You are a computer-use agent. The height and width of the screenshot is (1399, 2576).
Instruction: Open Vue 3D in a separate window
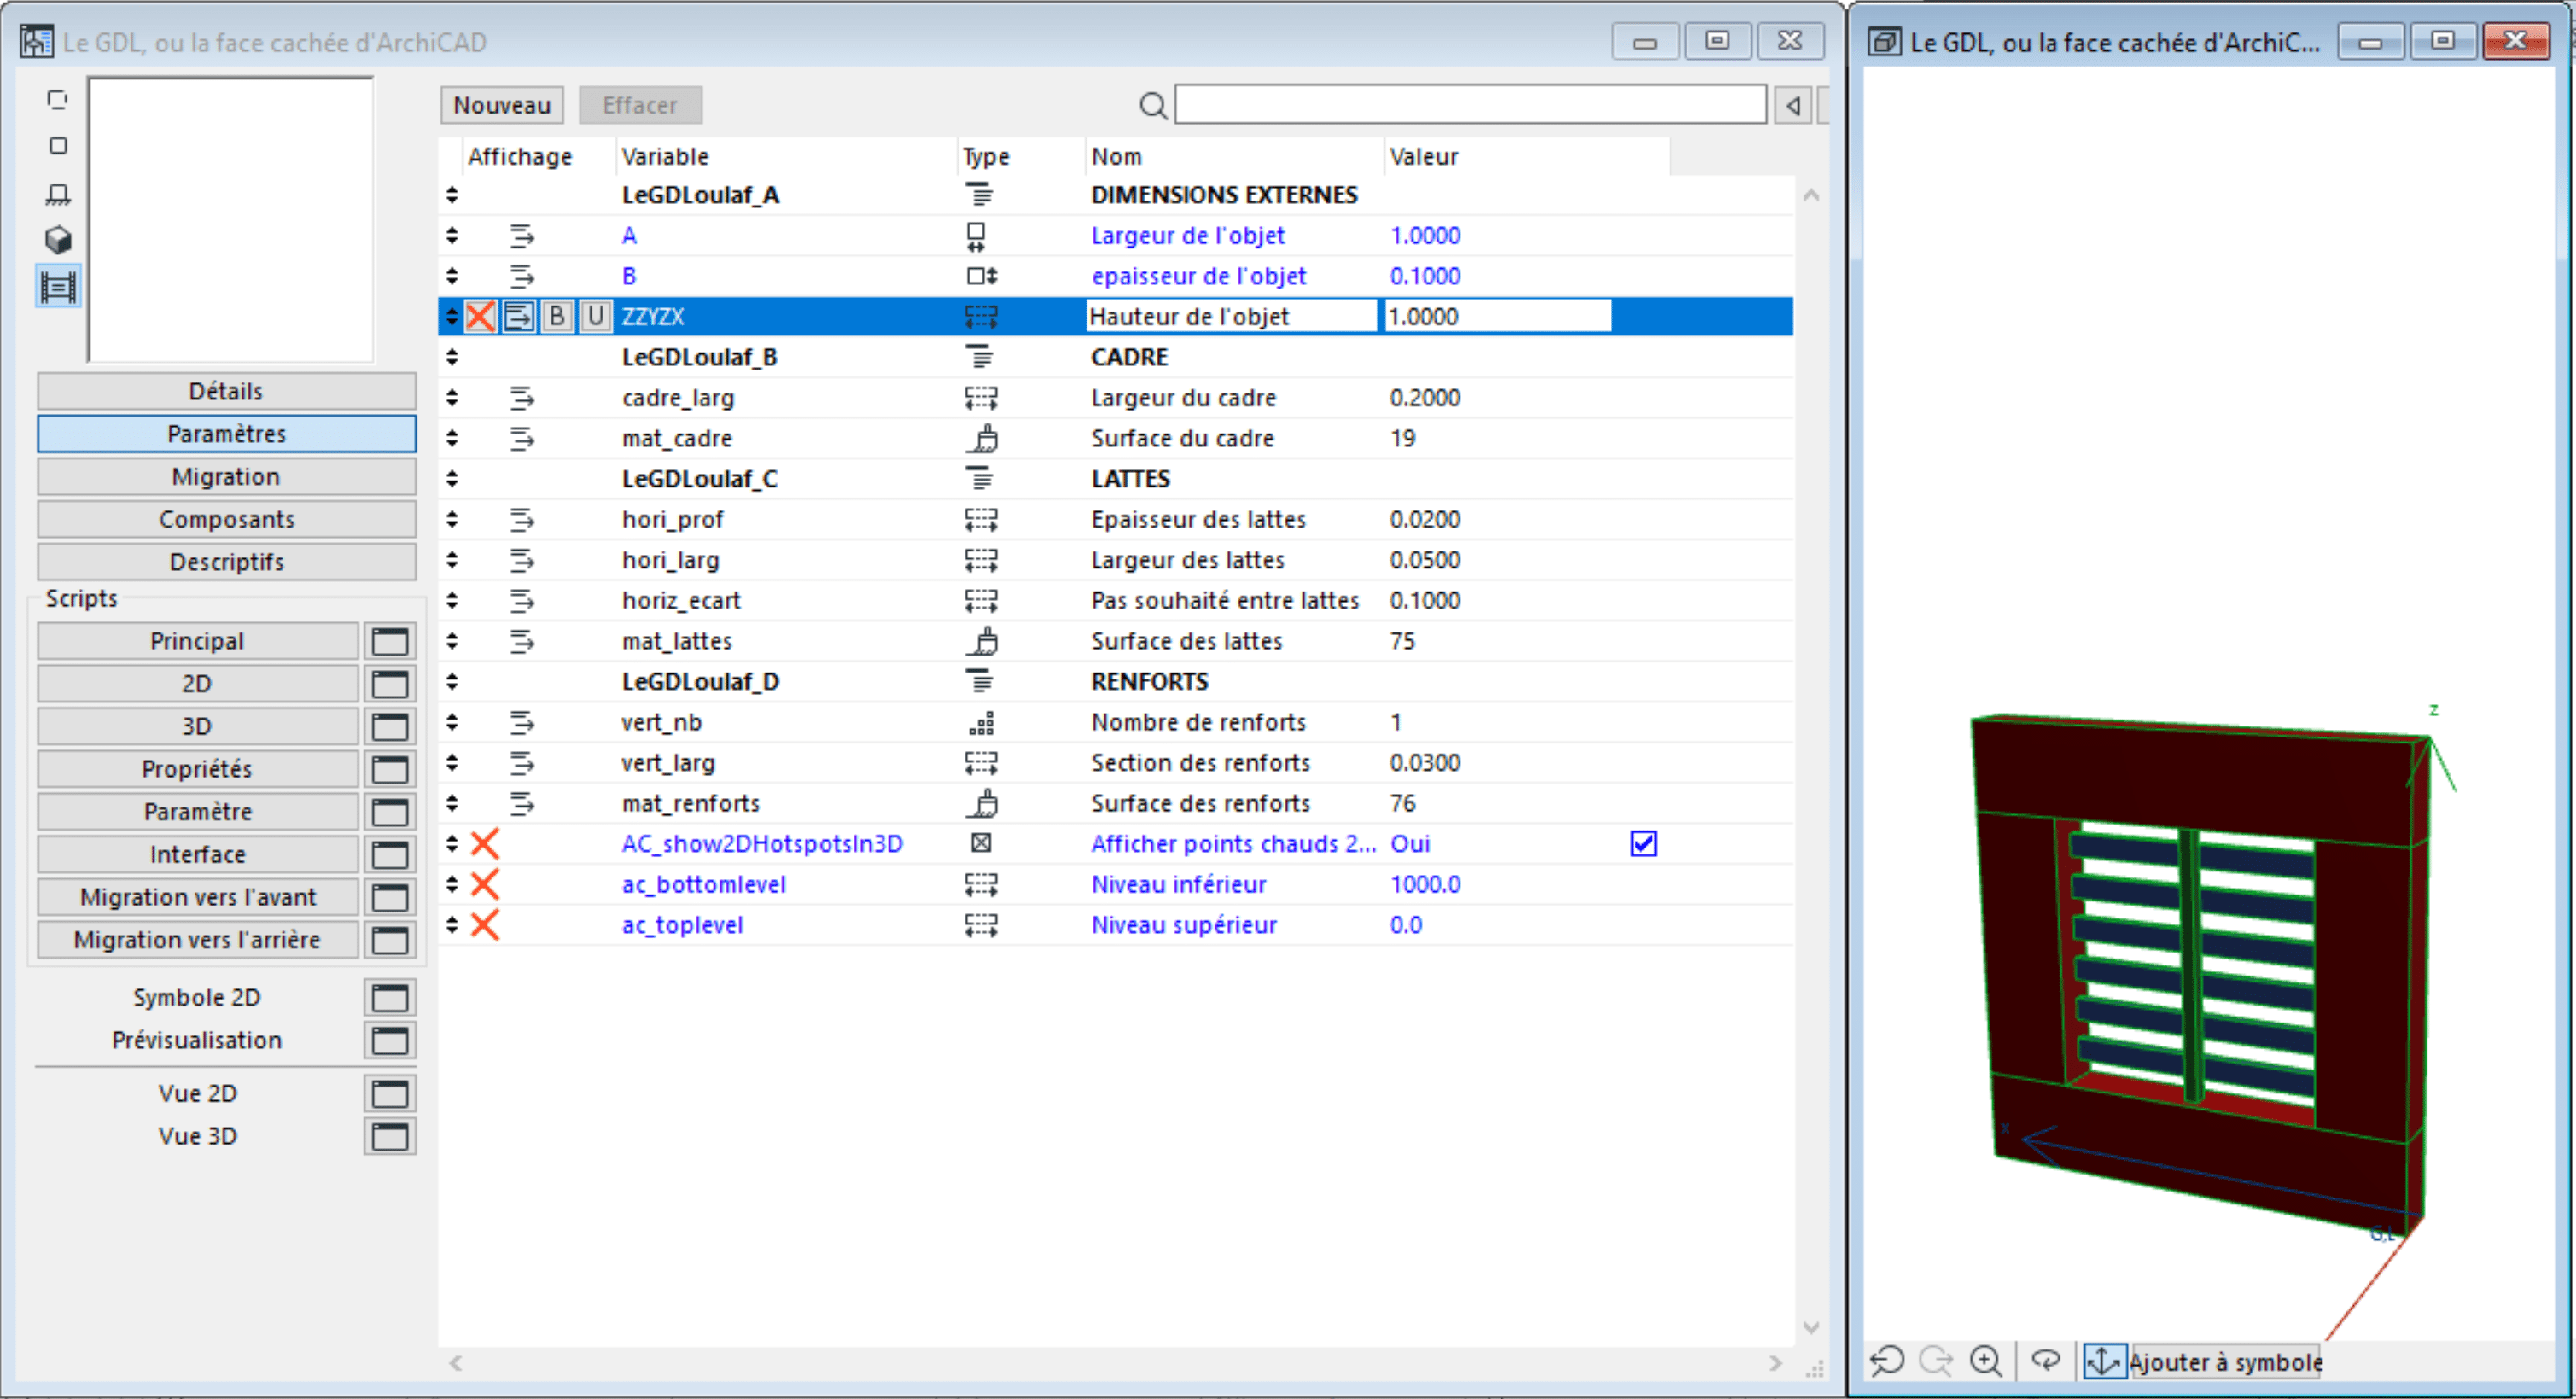390,1137
